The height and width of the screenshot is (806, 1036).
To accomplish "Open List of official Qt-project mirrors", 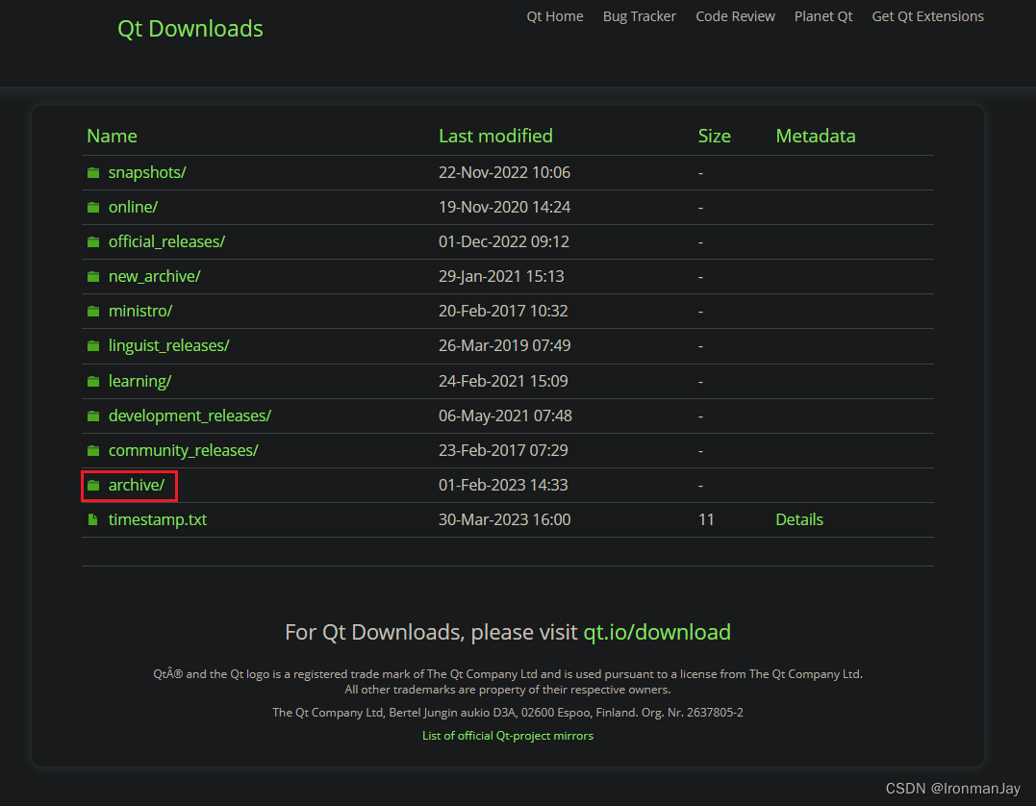I will (x=508, y=736).
